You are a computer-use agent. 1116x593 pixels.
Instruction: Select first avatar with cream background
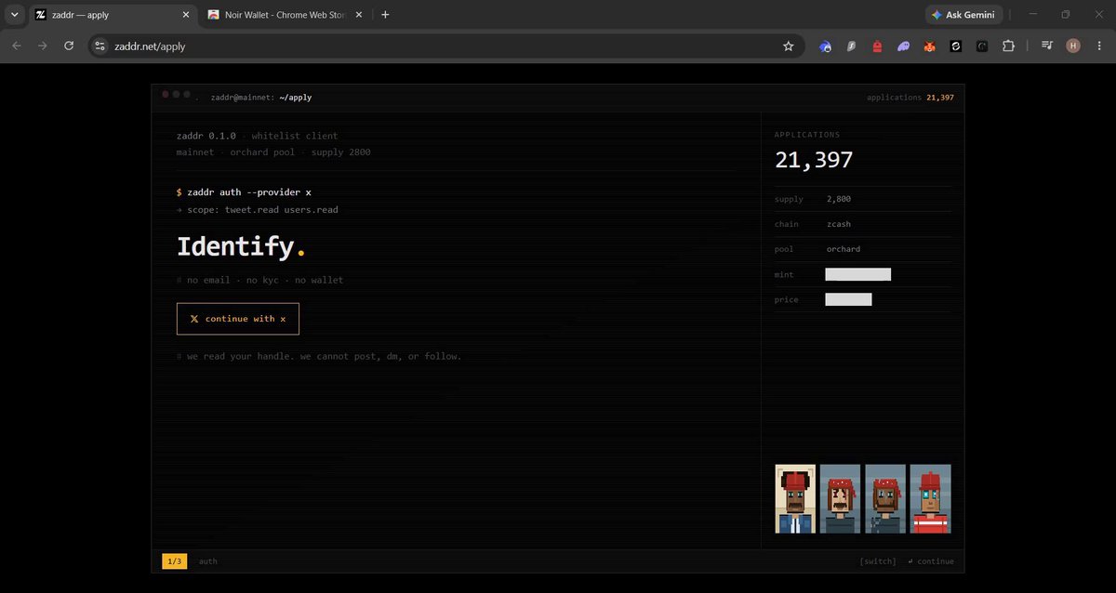click(x=795, y=499)
